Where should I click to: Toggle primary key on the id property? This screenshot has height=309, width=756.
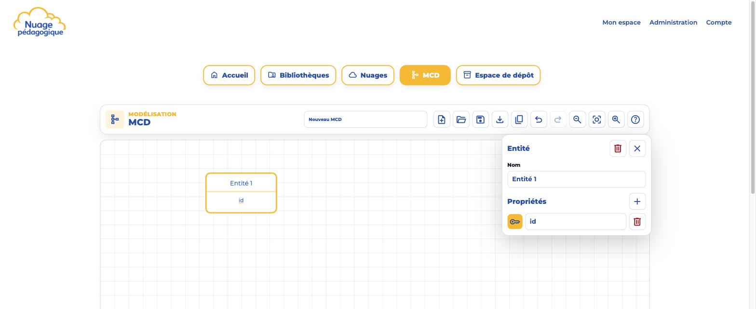(515, 222)
